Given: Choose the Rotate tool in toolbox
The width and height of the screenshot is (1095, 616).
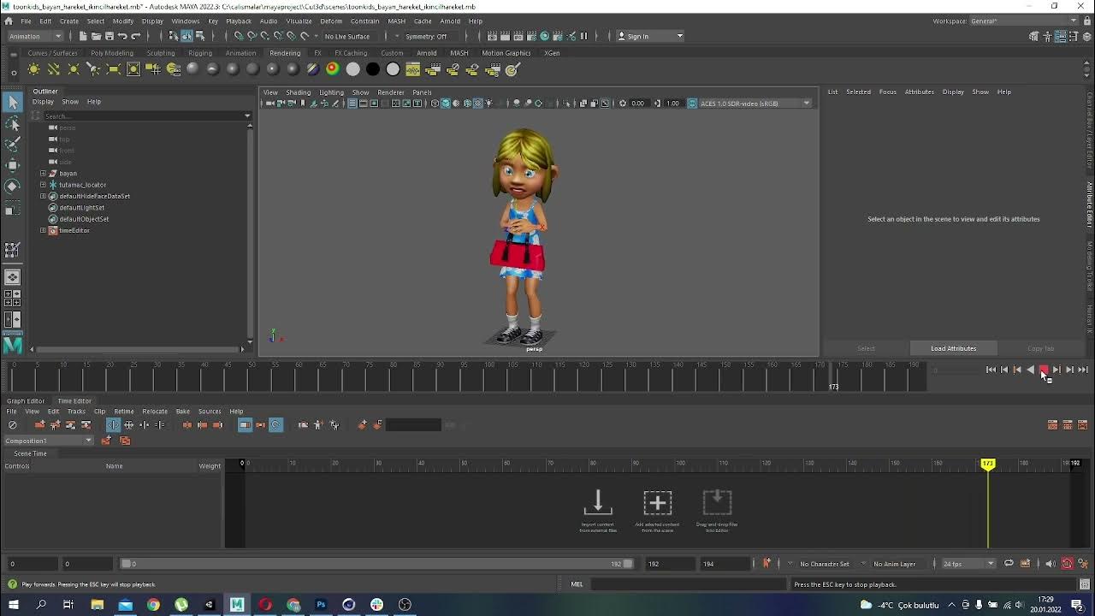Looking at the screenshot, I should pyautogui.click(x=12, y=186).
